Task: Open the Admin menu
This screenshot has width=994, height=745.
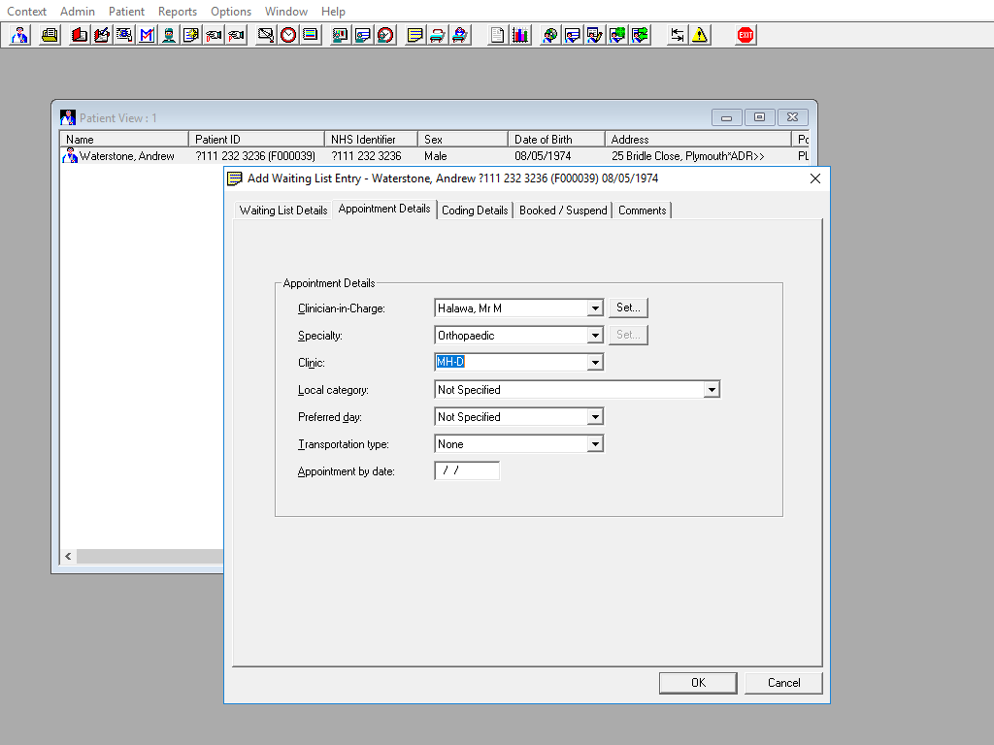Action: pyautogui.click(x=78, y=12)
